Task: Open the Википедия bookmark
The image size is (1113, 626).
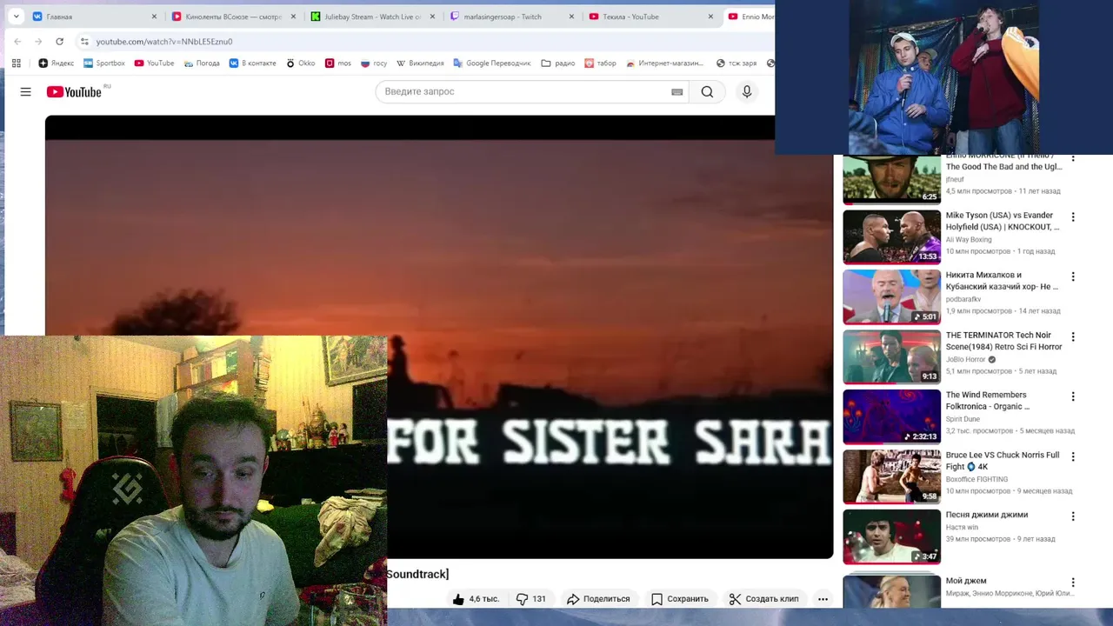Action: (x=420, y=63)
